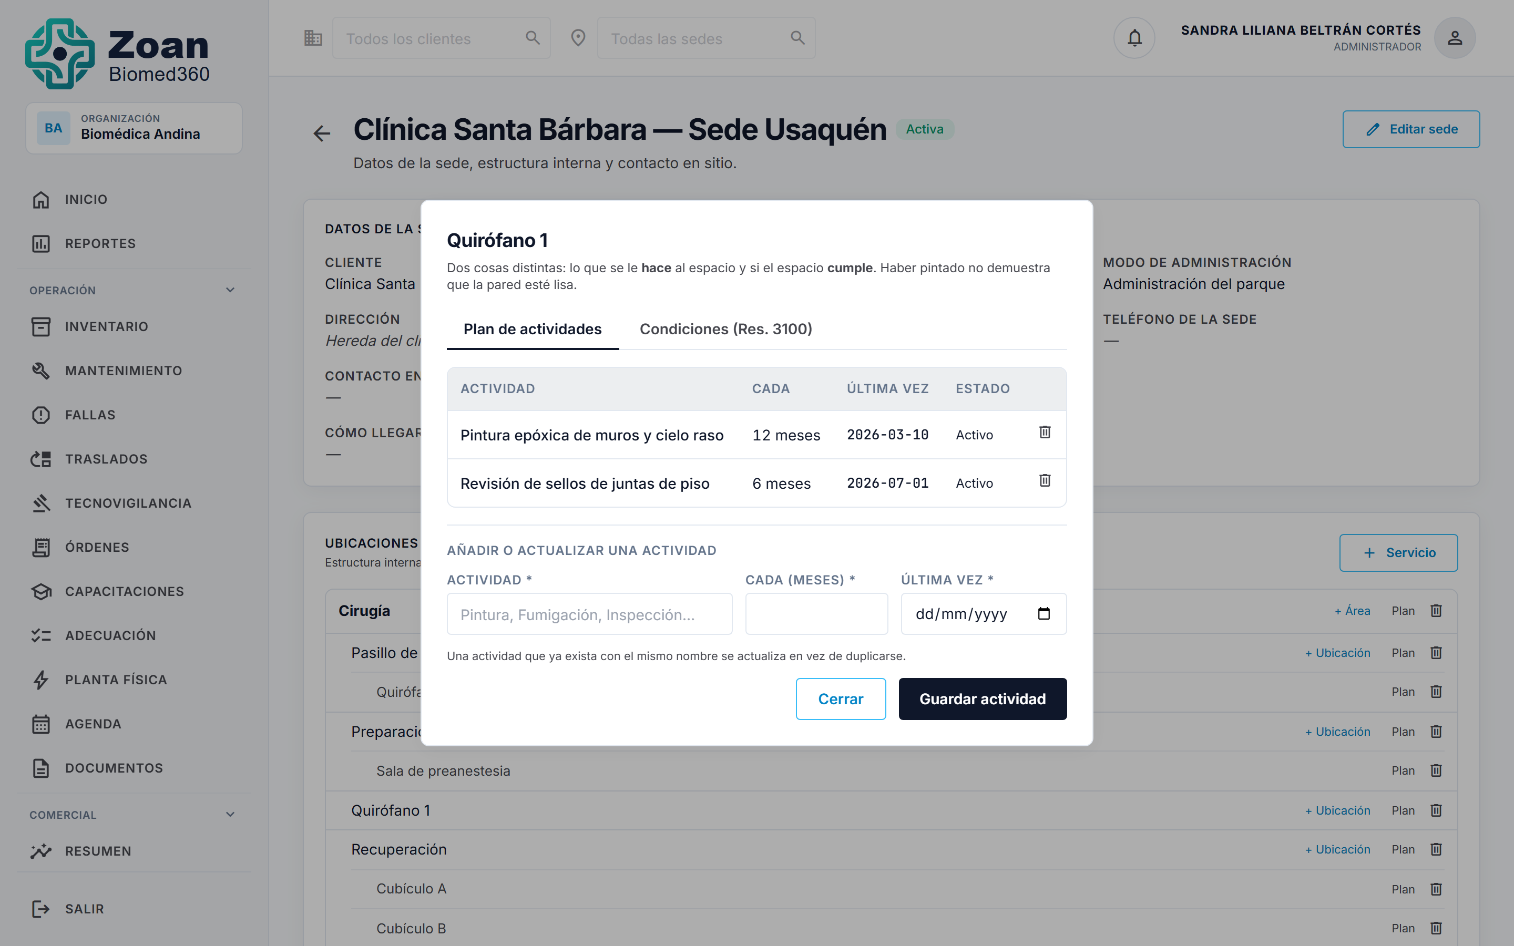This screenshot has height=946, width=1514.
Task: Delete the Sala de preanestesia location
Action: 1436,771
